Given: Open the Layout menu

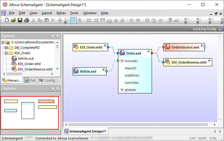Looking at the screenshot, I should (x=47, y=13).
